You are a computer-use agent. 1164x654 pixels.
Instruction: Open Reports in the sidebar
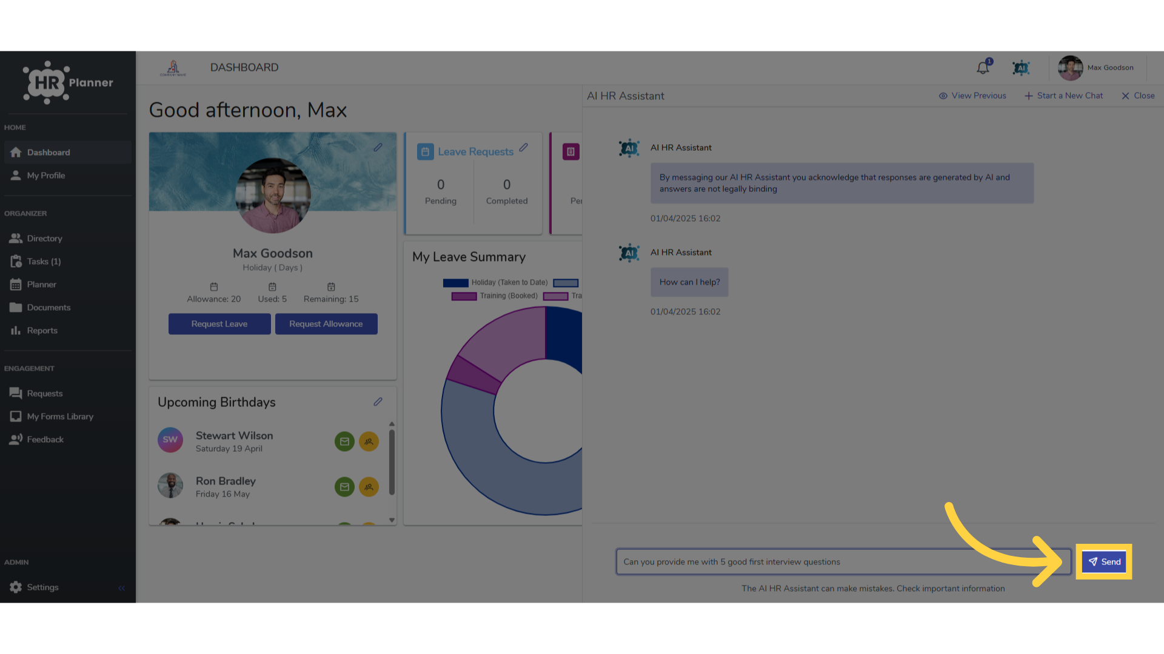(x=68, y=331)
